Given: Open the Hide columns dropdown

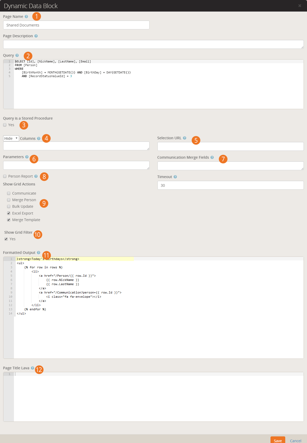Looking at the screenshot, I should pyautogui.click(x=11, y=138).
